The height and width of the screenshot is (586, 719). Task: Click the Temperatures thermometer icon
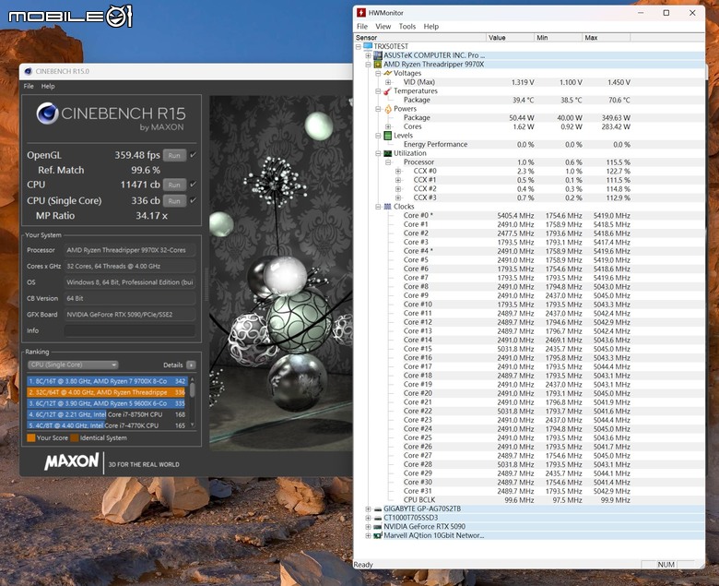(x=388, y=90)
